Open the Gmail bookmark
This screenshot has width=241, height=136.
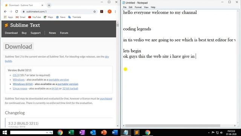click(x=21, y=17)
